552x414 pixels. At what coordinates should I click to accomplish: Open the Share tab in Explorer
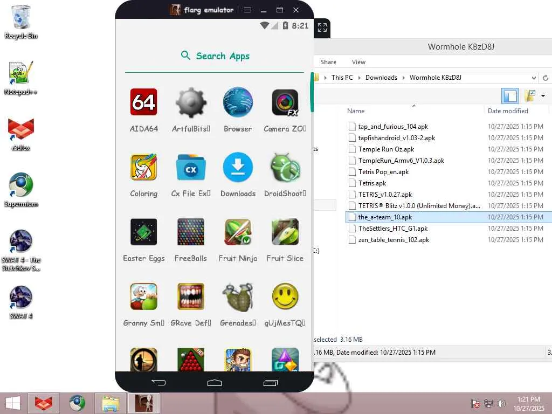click(328, 62)
